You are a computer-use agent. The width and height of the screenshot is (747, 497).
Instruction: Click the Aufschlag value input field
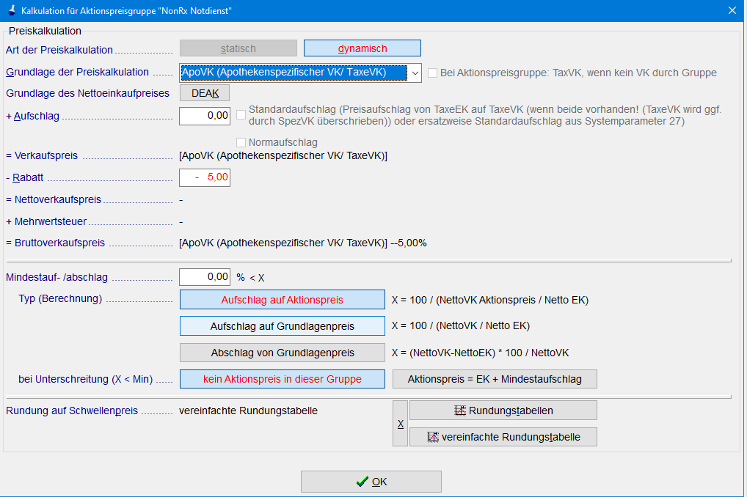[x=205, y=116]
